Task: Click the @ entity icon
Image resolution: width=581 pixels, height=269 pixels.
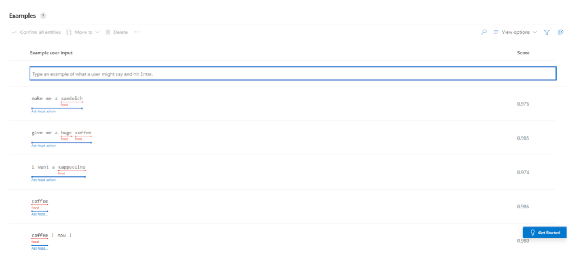Action: click(x=561, y=32)
